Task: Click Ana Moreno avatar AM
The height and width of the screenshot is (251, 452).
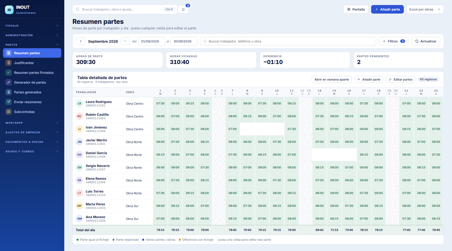Action: (79, 219)
